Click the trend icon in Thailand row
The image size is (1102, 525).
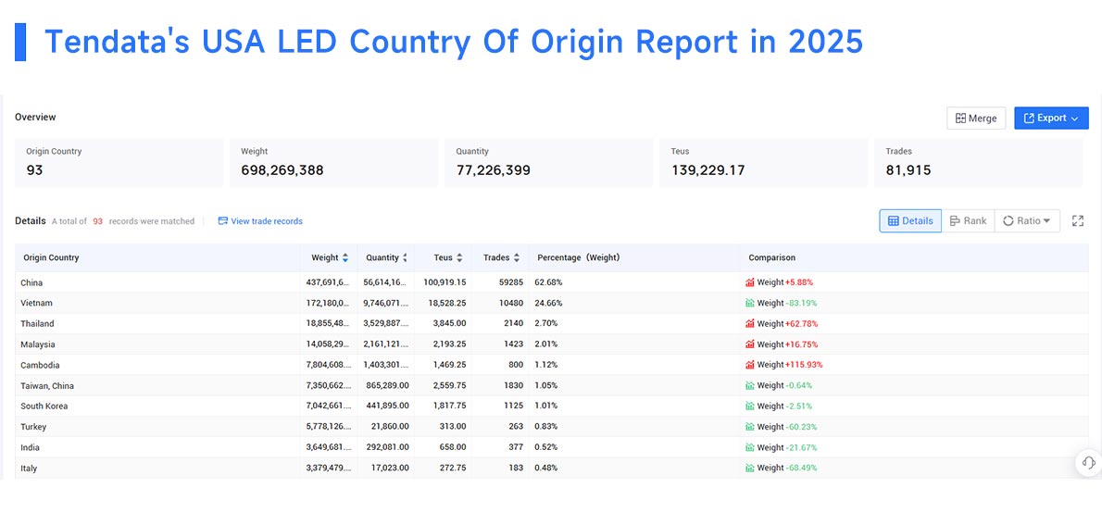click(750, 323)
